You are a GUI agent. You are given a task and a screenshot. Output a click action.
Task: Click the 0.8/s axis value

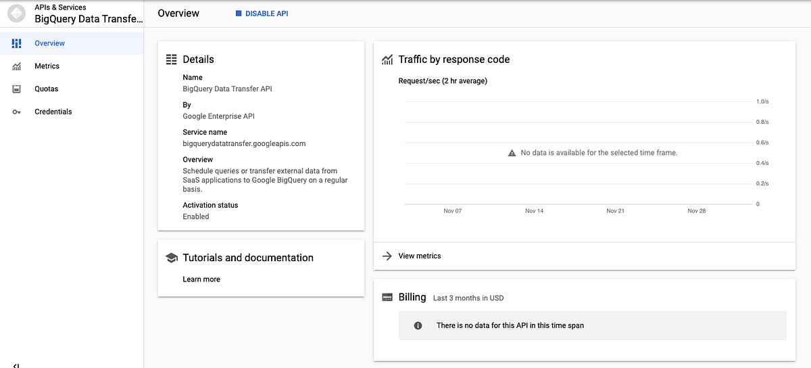click(762, 122)
